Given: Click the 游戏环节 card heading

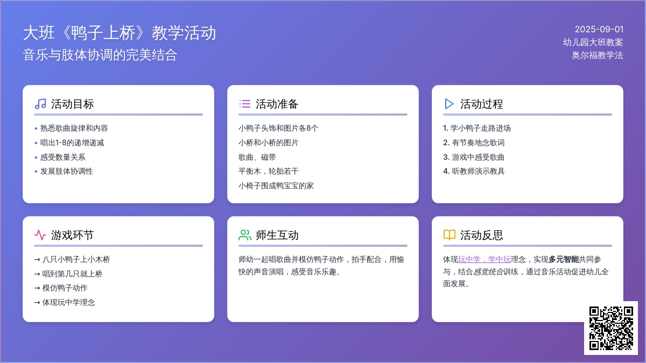Looking at the screenshot, I should click(73, 235).
